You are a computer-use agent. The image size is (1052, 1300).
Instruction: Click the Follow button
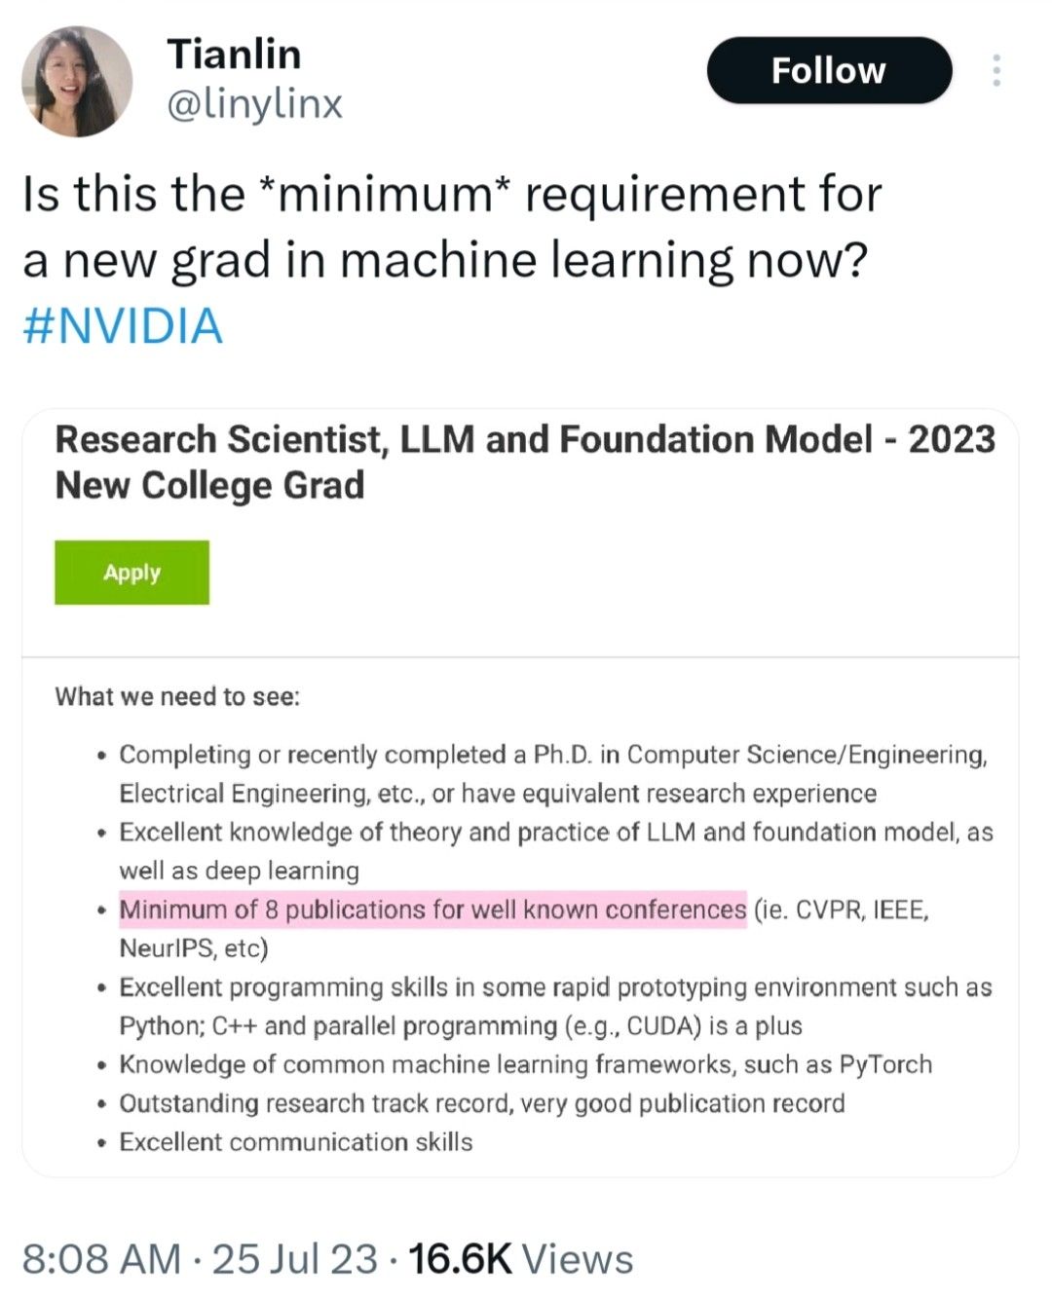(x=829, y=70)
